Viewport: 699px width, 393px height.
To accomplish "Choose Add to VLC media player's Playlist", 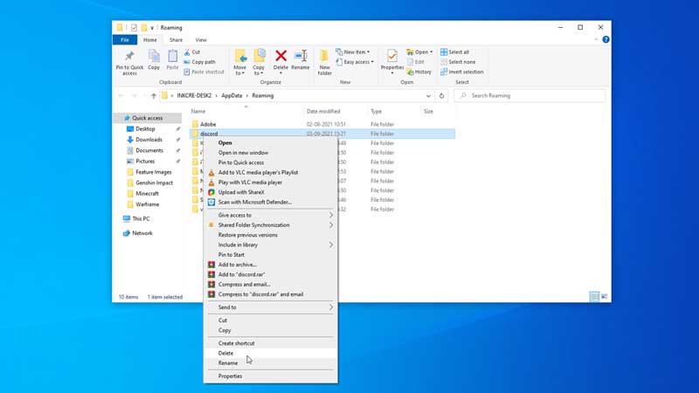I will pos(258,172).
